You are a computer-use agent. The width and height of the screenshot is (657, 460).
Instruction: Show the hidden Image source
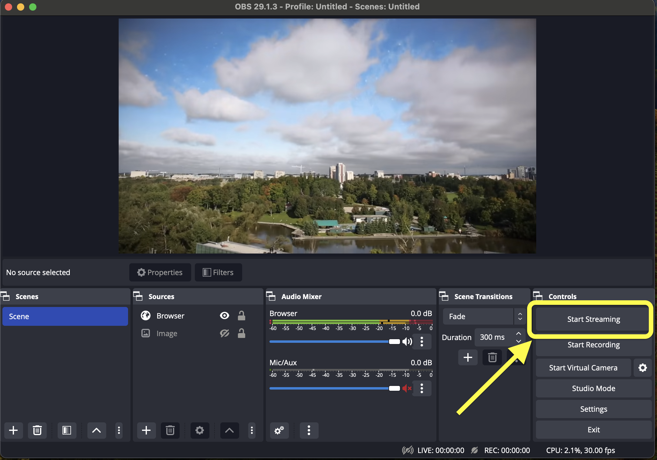click(x=224, y=333)
